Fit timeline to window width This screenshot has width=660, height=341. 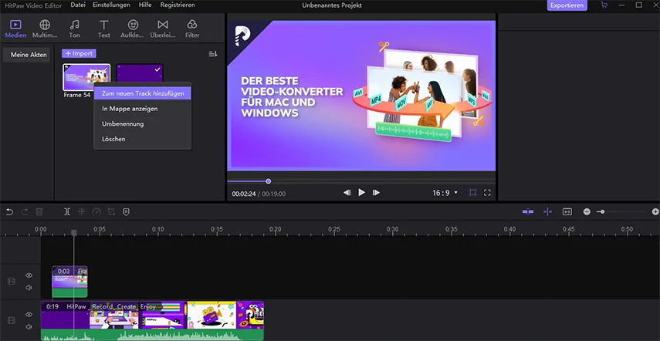567,212
